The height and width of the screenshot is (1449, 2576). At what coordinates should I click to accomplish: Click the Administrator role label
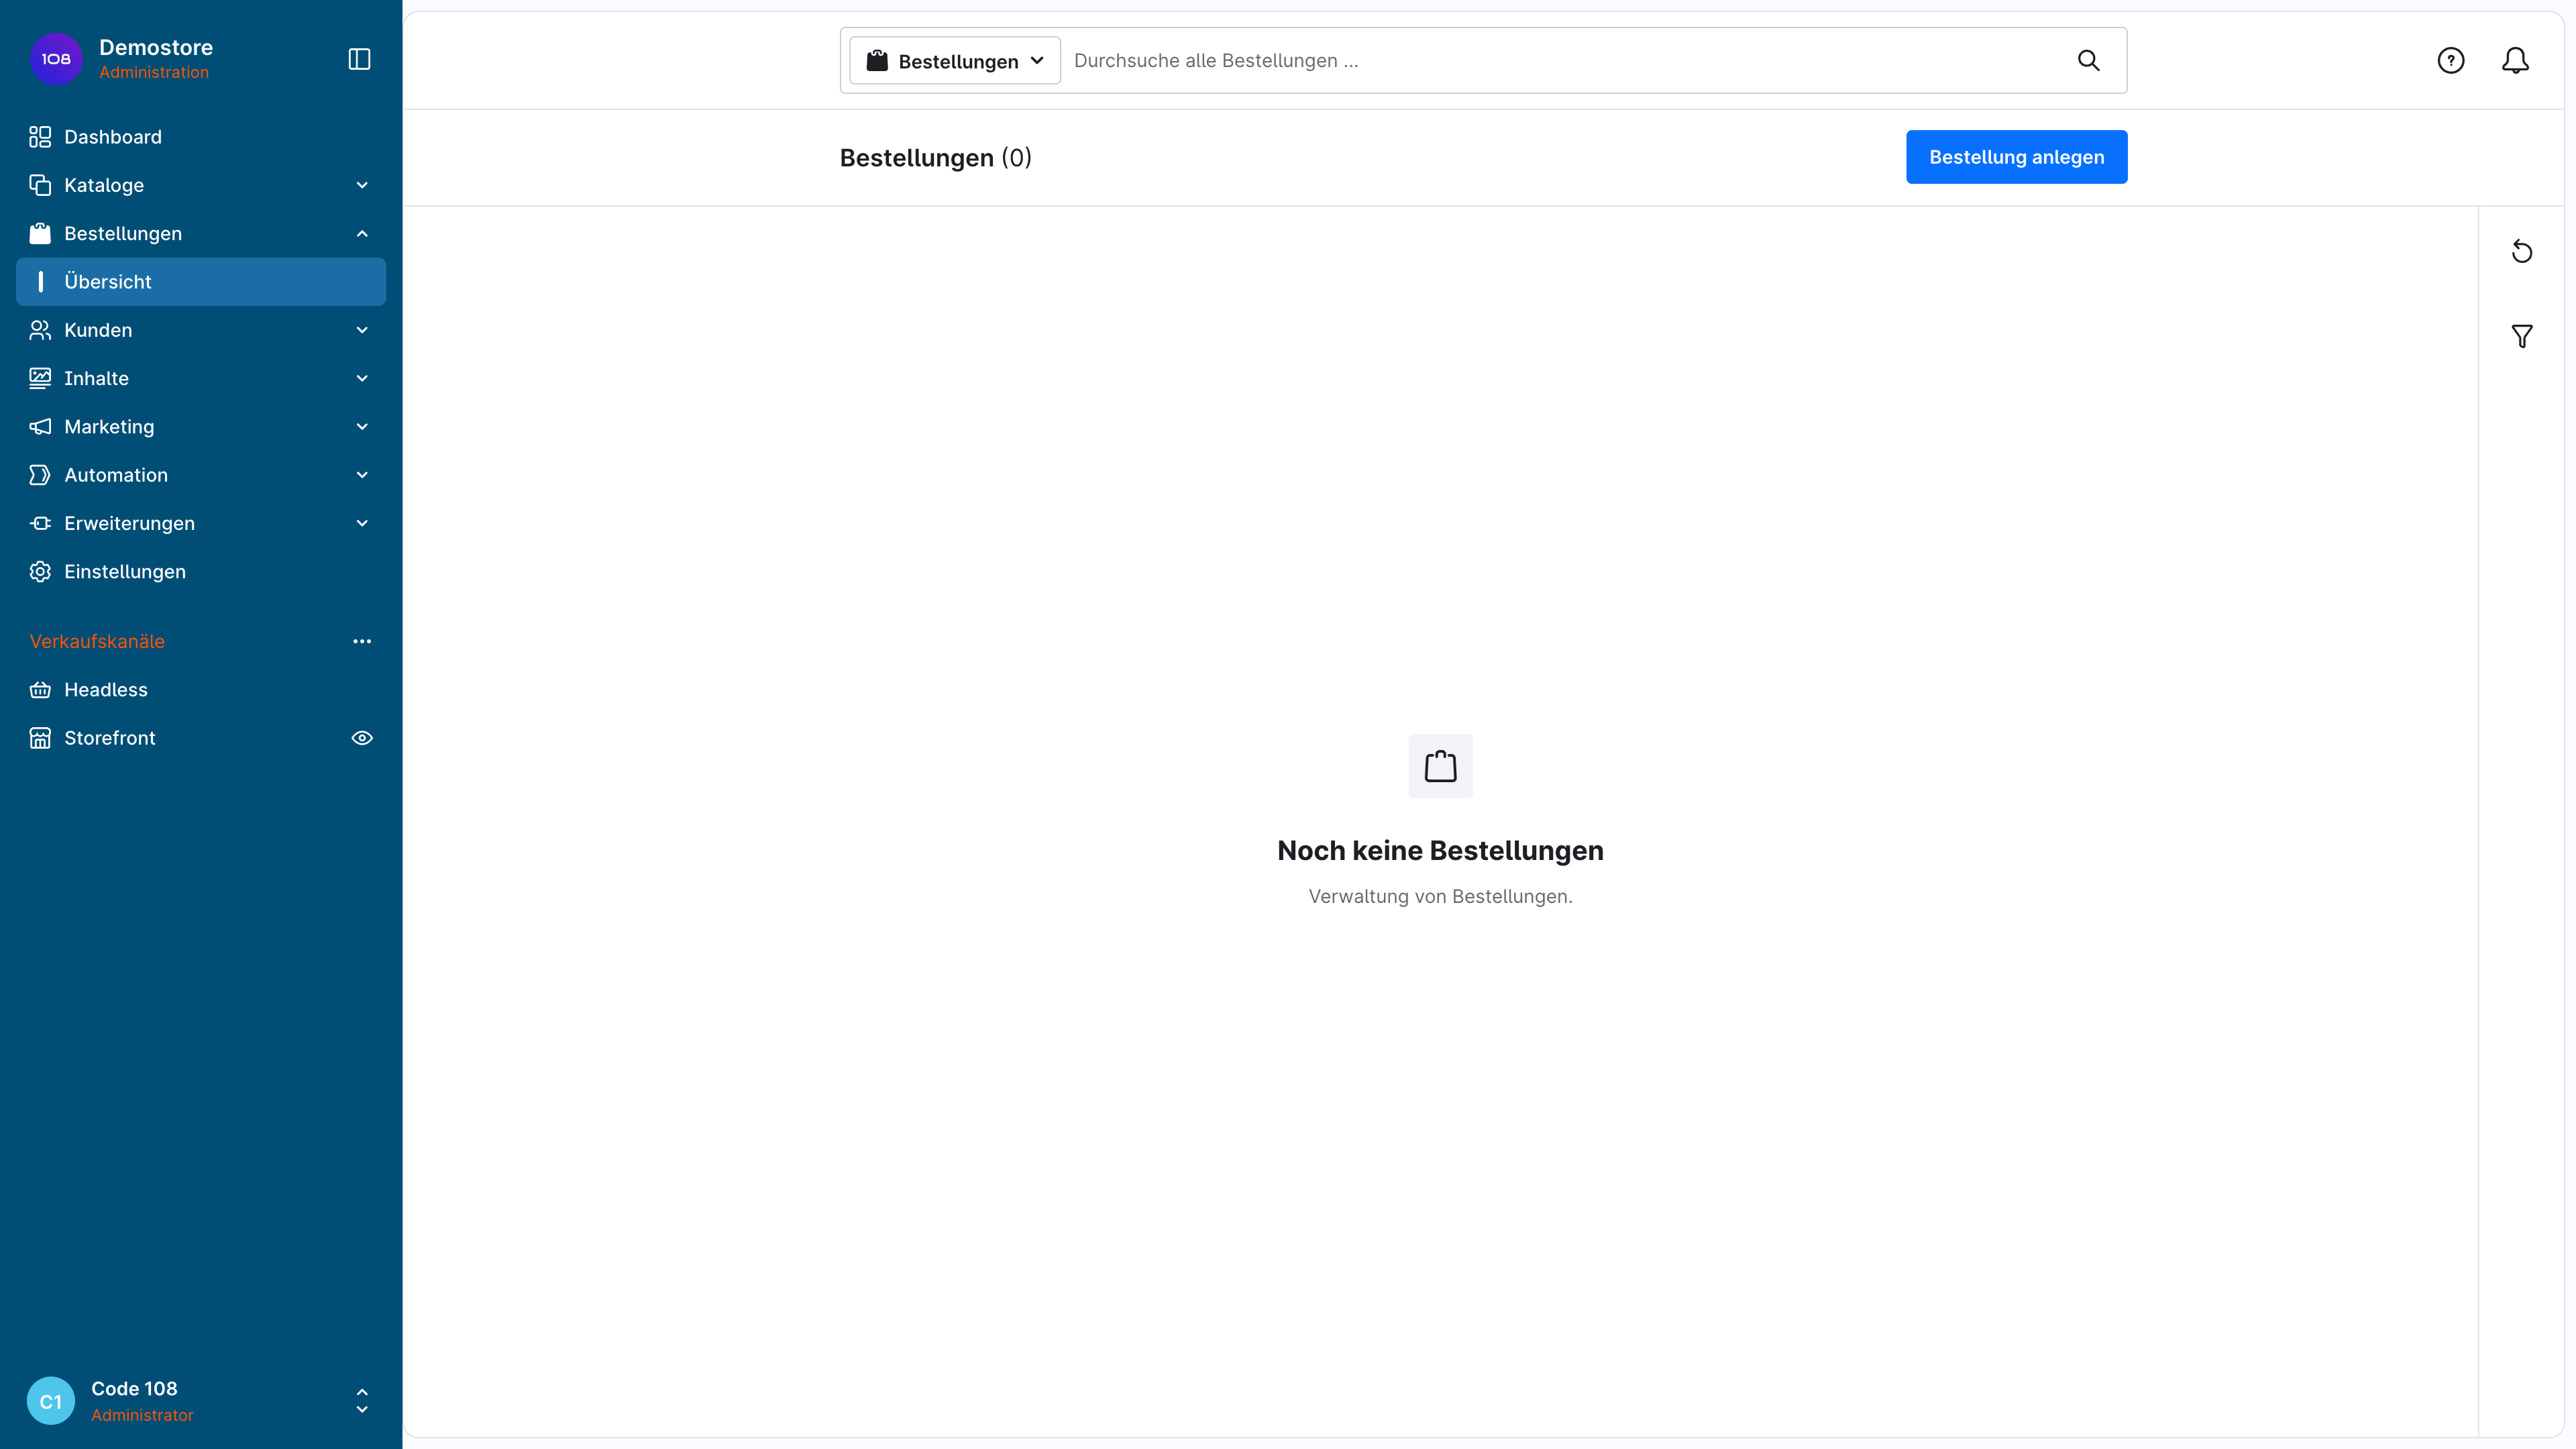click(142, 1415)
